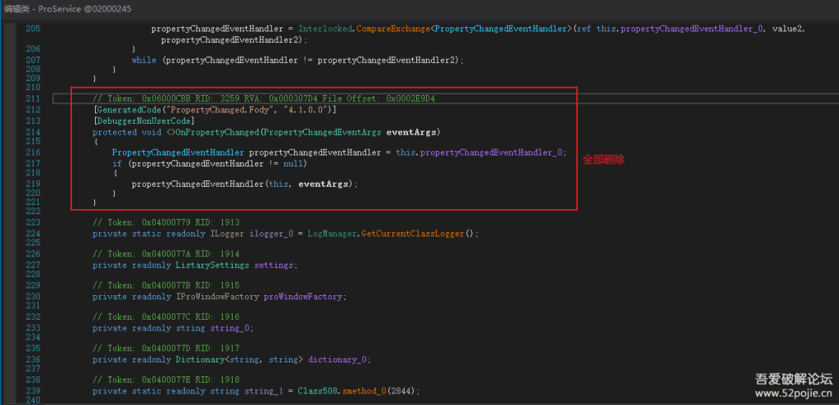Click the www.52pojie.cn watermark link
839x405 pixels.
point(792,394)
